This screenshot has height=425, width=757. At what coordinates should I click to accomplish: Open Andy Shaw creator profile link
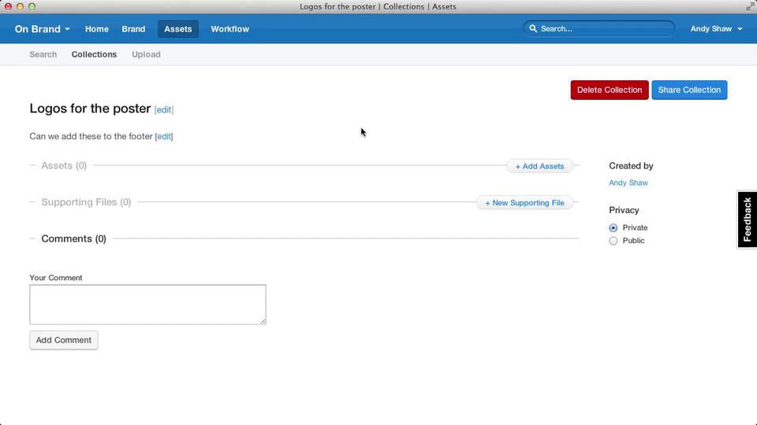[628, 183]
